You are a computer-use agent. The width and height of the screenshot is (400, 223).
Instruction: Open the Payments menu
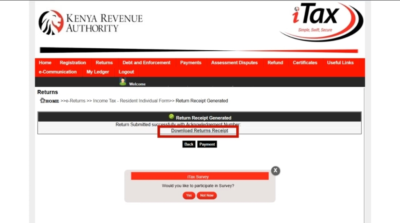191,63
